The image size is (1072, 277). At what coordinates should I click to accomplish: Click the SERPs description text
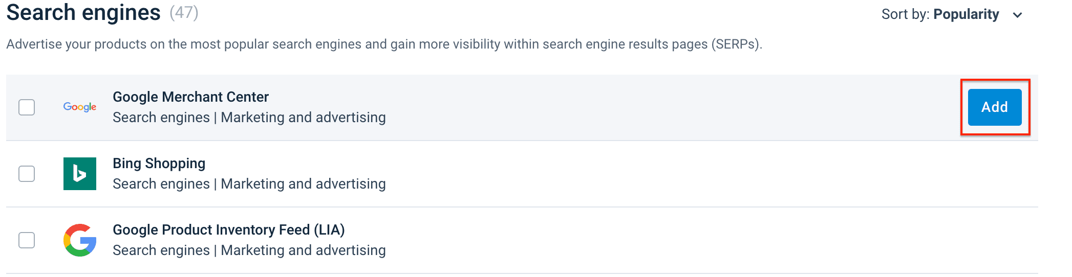384,44
